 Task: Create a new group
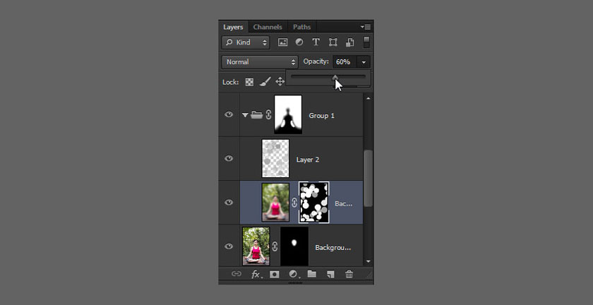pyautogui.click(x=312, y=274)
